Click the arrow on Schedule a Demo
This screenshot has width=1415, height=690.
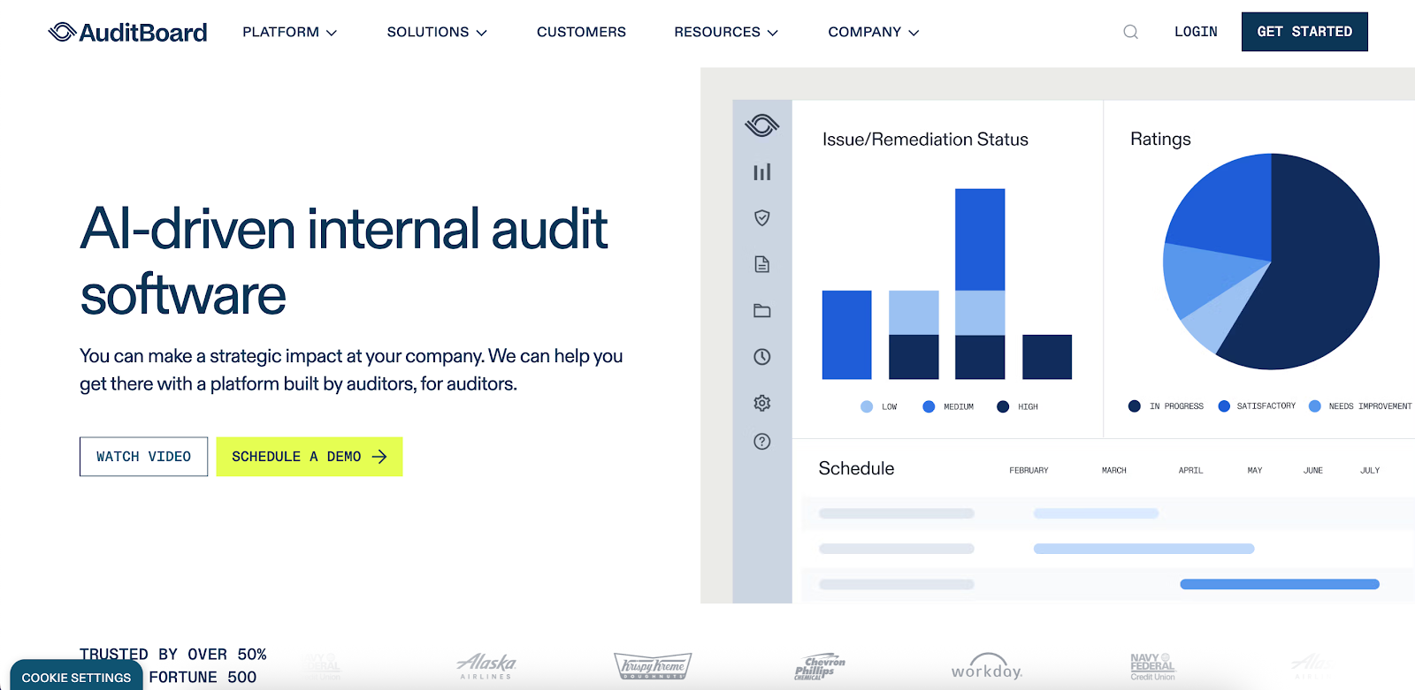[379, 457]
